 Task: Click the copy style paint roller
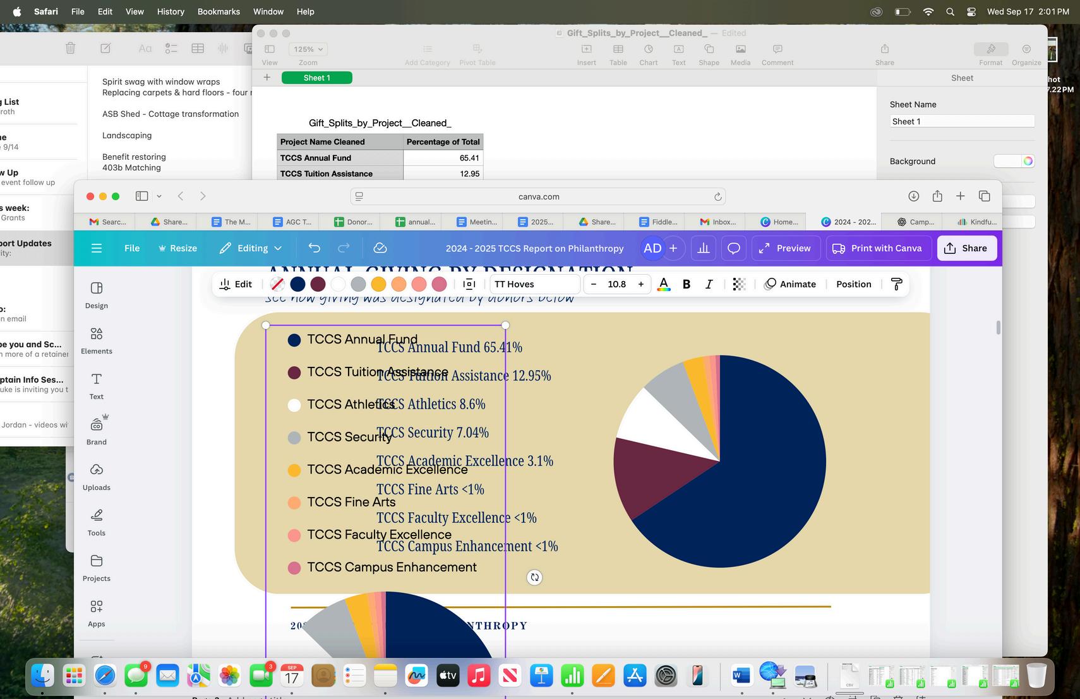pyautogui.click(x=896, y=284)
